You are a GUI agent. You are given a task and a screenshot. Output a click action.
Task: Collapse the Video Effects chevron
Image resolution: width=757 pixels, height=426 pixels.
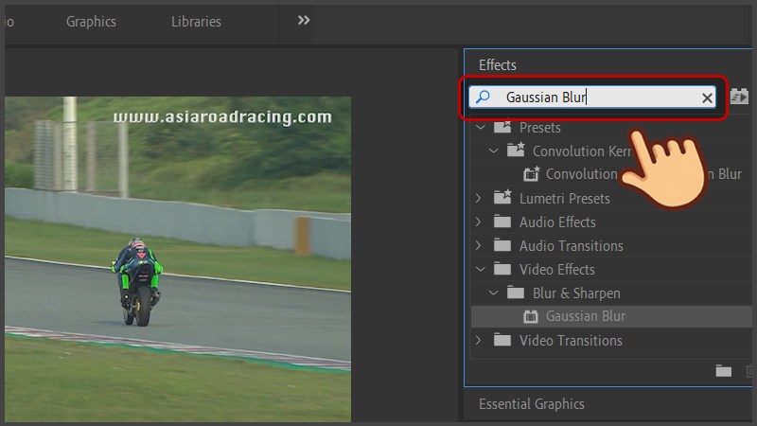tap(480, 269)
